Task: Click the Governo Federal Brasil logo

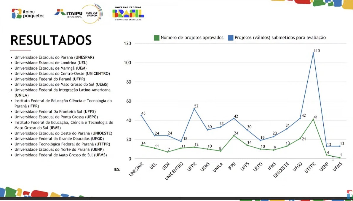Action: tap(128, 13)
